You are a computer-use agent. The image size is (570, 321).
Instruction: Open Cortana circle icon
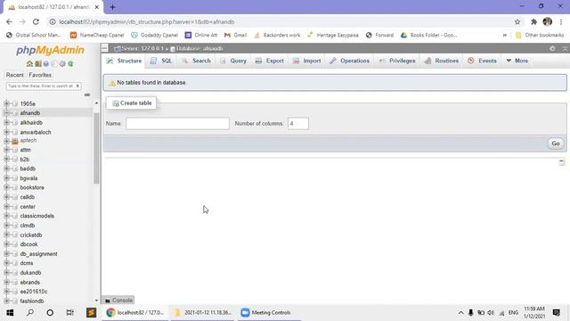(50, 313)
